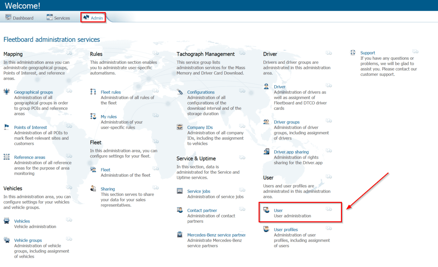Click the icon beside the Fleet link
Image resolution: width=438 pixels, height=267 pixels.
point(93,169)
